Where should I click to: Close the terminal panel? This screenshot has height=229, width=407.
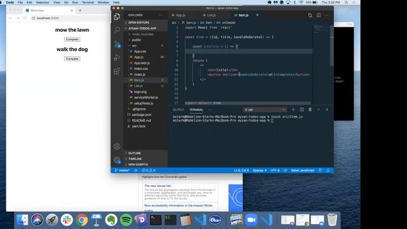pyautogui.click(x=327, y=109)
